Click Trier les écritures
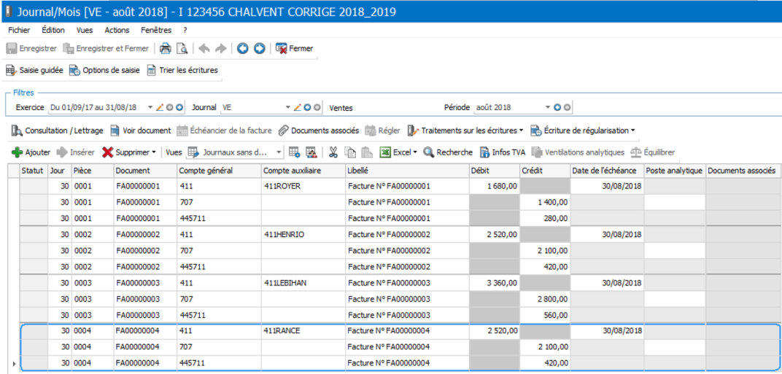The height and width of the screenshot is (374, 782). click(182, 70)
